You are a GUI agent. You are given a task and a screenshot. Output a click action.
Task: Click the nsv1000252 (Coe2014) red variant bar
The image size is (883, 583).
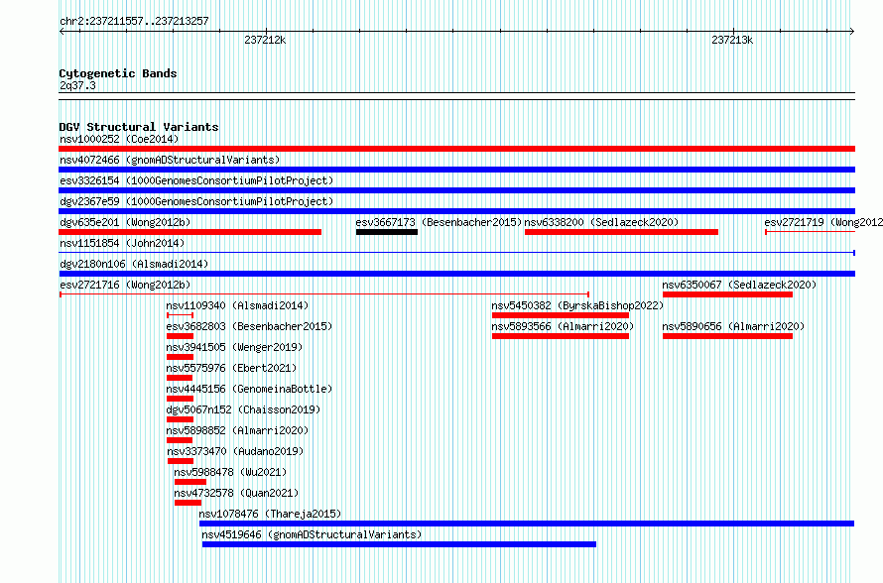tap(456, 149)
